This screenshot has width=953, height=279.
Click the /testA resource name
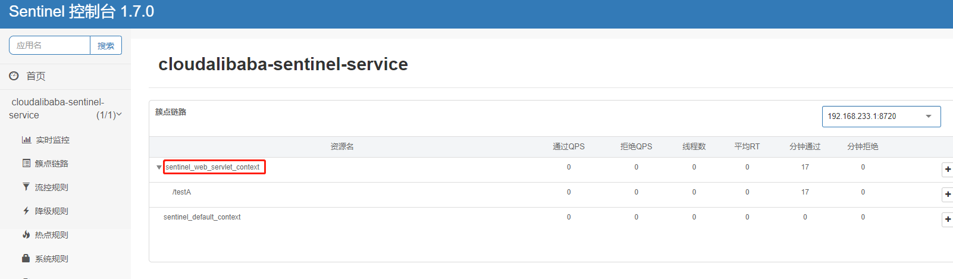click(x=181, y=192)
